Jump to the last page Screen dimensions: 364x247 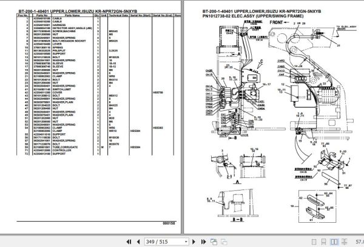click(x=203, y=242)
